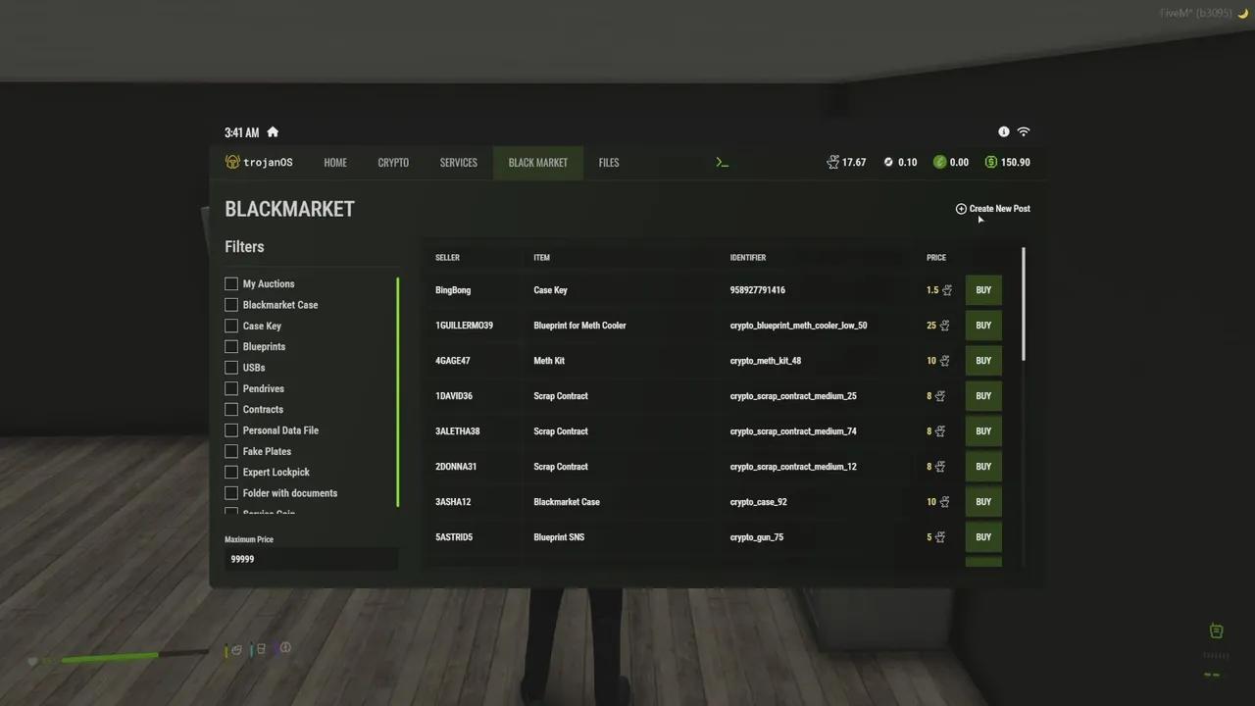Open the terminal prompt icon

click(723, 163)
